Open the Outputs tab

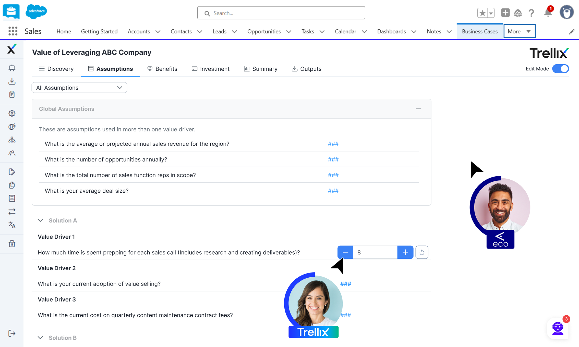306,69
